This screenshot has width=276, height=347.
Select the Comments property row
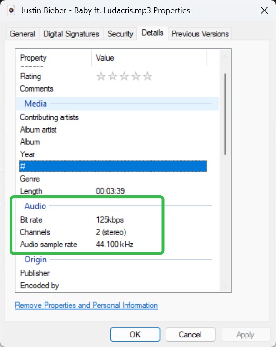pyautogui.click(x=113, y=89)
